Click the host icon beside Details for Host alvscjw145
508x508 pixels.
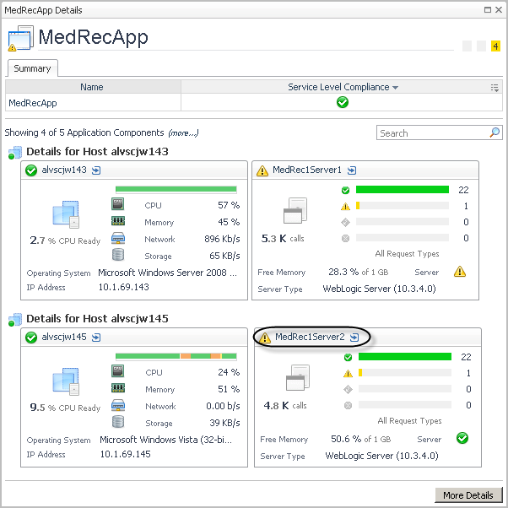pyautogui.click(x=15, y=320)
